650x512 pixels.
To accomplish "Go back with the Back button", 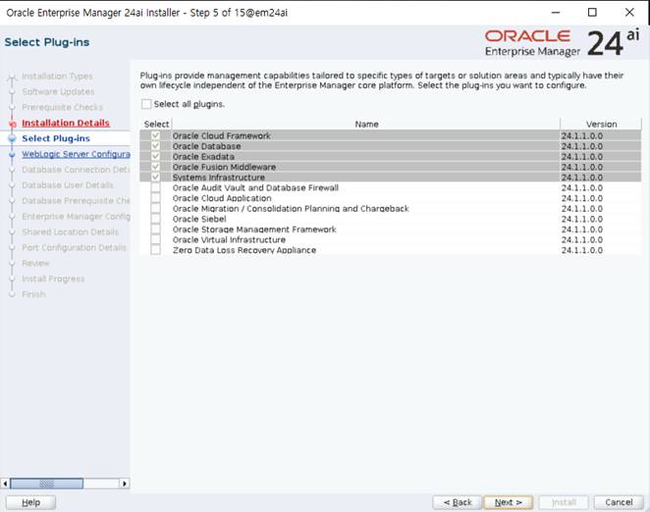I will [x=458, y=502].
